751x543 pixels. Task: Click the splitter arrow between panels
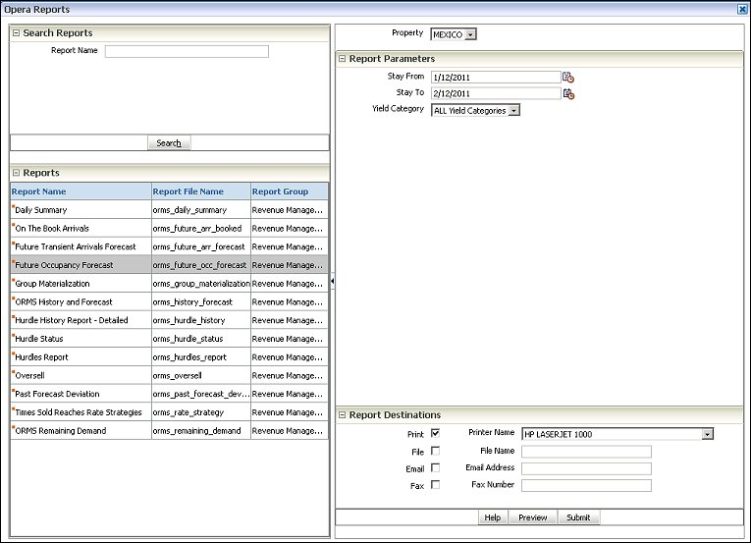pos(332,282)
